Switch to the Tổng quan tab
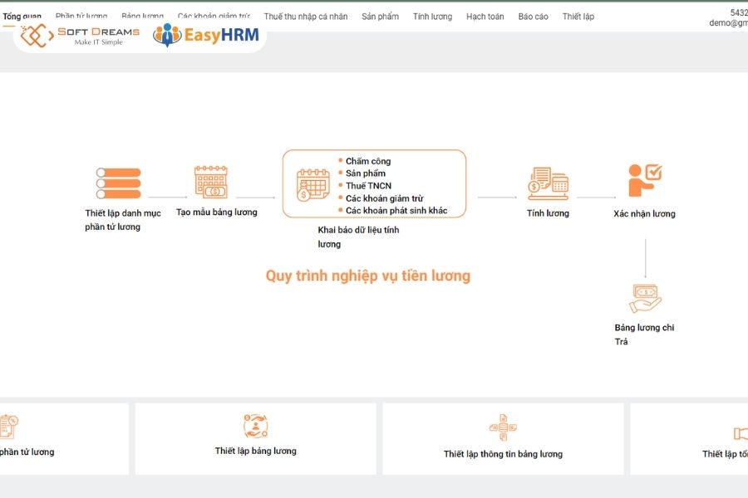 click(22, 17)
